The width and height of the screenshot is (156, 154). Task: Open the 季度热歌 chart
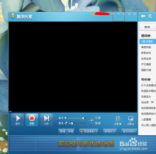click(146, 47)
